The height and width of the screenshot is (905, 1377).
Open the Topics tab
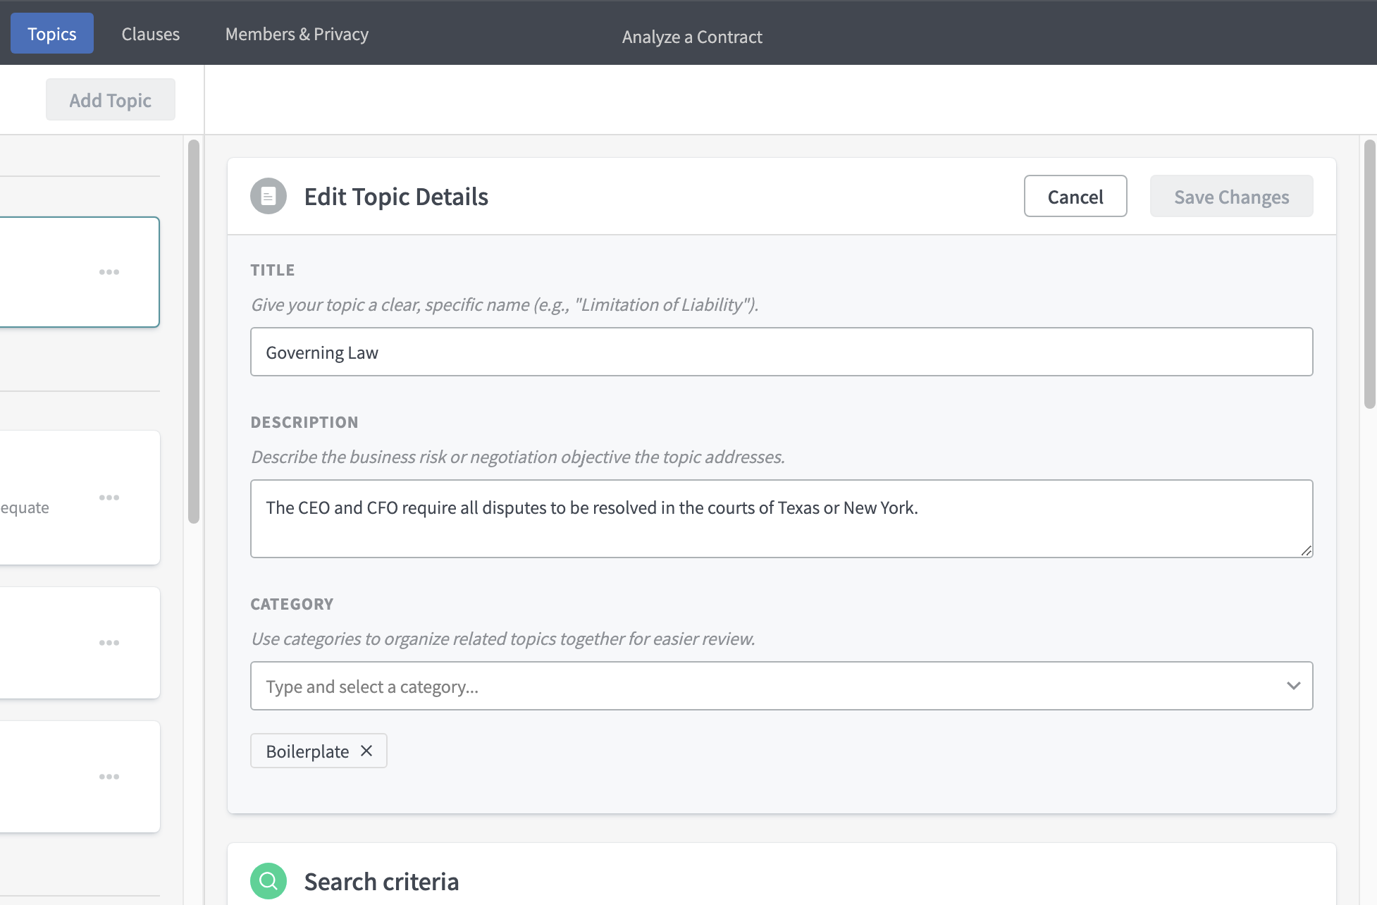(x=52, y=34)
